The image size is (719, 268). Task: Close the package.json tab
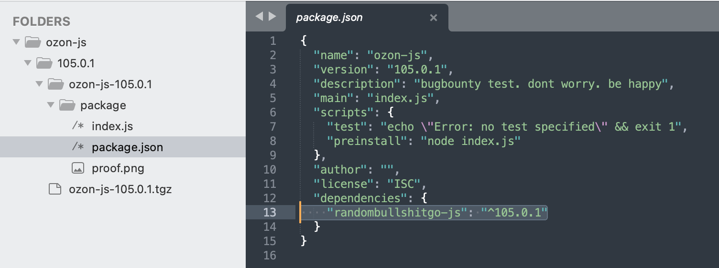(x=433, y=18)
